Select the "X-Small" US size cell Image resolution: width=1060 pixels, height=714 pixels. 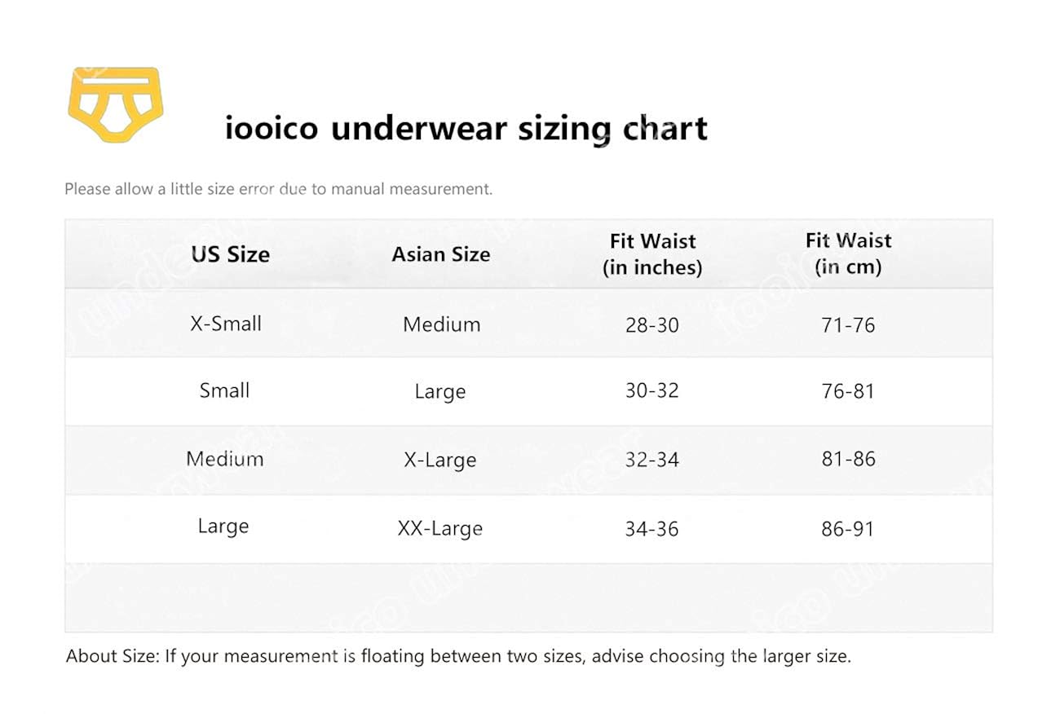pyautogui.click(x=226, y=324)
